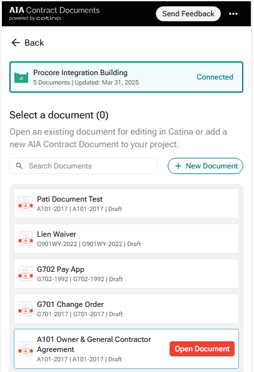Click the back arrow icon
Image resolution: width=254 pixels, height=372 pixels.
(x=16, y=43)
